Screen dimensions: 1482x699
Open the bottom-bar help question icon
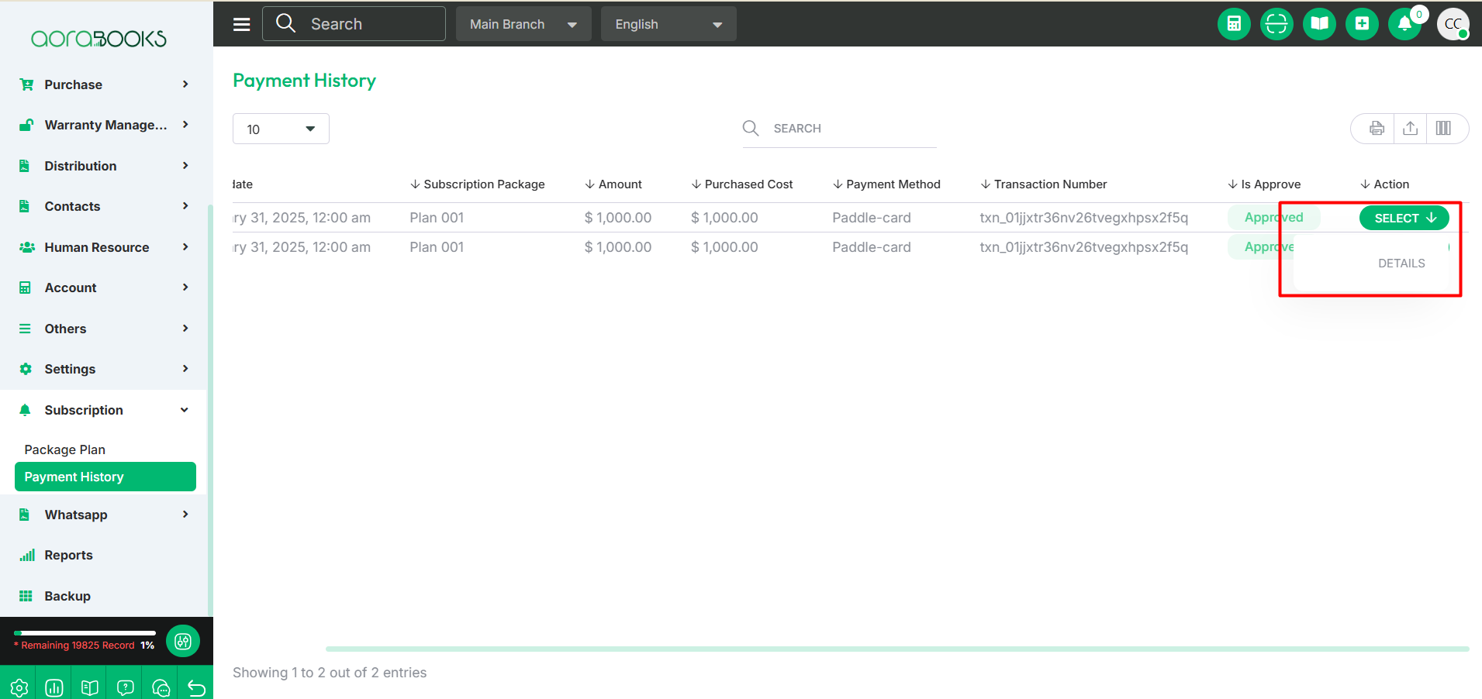tap(126, 687)
